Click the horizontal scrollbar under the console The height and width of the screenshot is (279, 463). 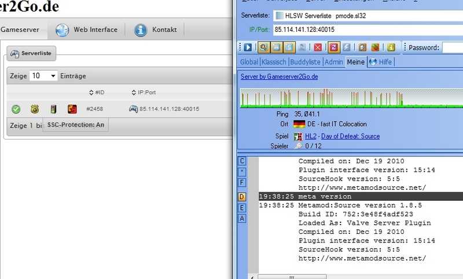coord(292,277)
